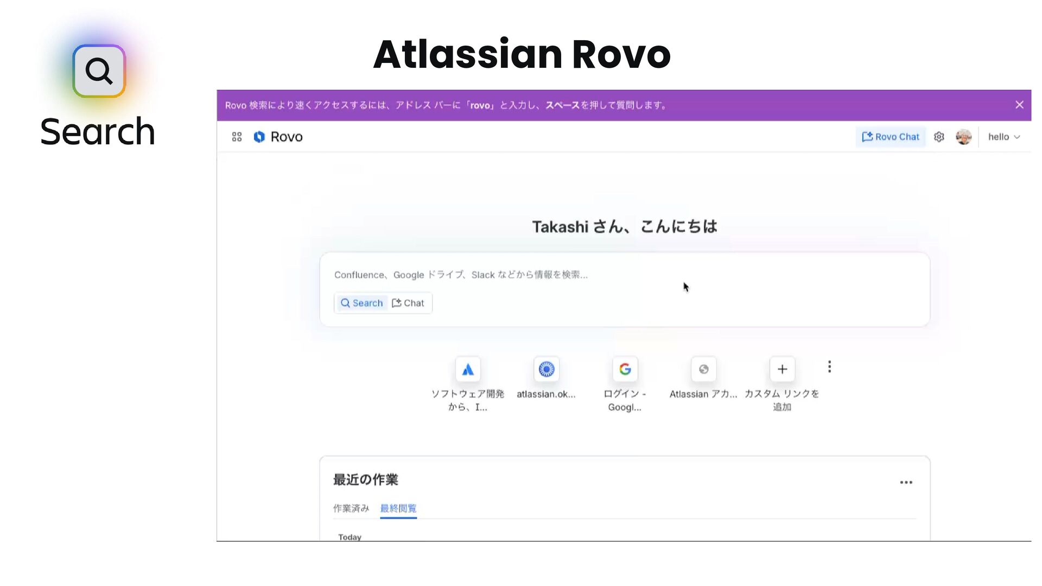Switch to Chat mode
Image resolution: width=1042 pixels, height=586 pixels.
(x=408, y=303)
